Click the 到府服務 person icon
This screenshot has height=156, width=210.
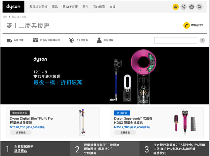(x=99, y=40)
